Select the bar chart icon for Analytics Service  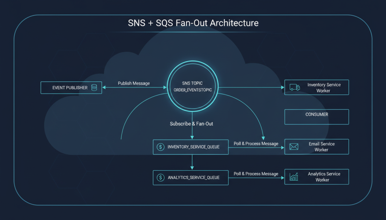(294, 177)
